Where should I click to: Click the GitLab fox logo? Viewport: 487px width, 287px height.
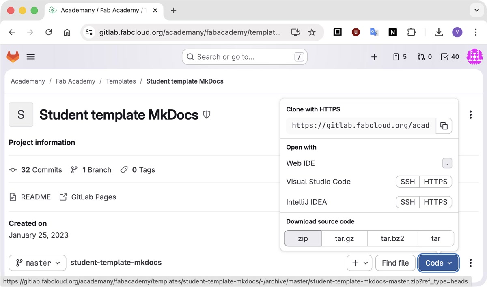coord(13,57)
